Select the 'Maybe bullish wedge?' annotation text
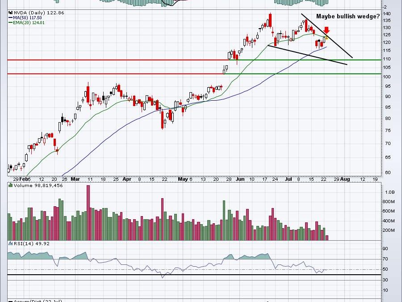Image resolution: width=402 pixels, height=302 pixels. point(348,17)
